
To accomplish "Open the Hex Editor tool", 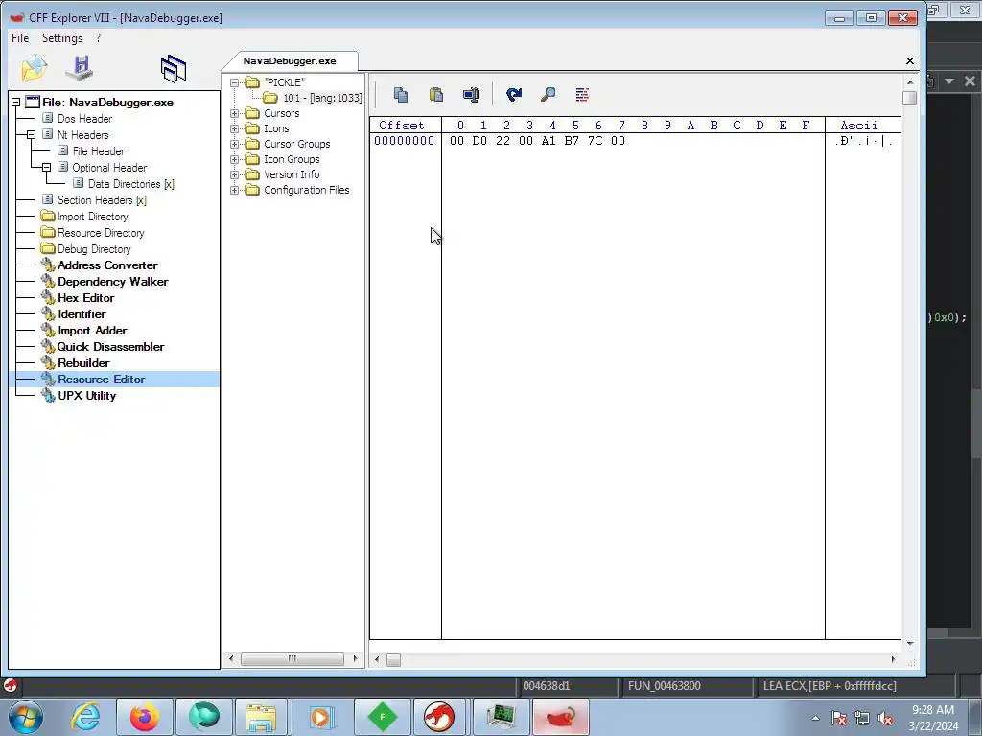I will 85,298.
